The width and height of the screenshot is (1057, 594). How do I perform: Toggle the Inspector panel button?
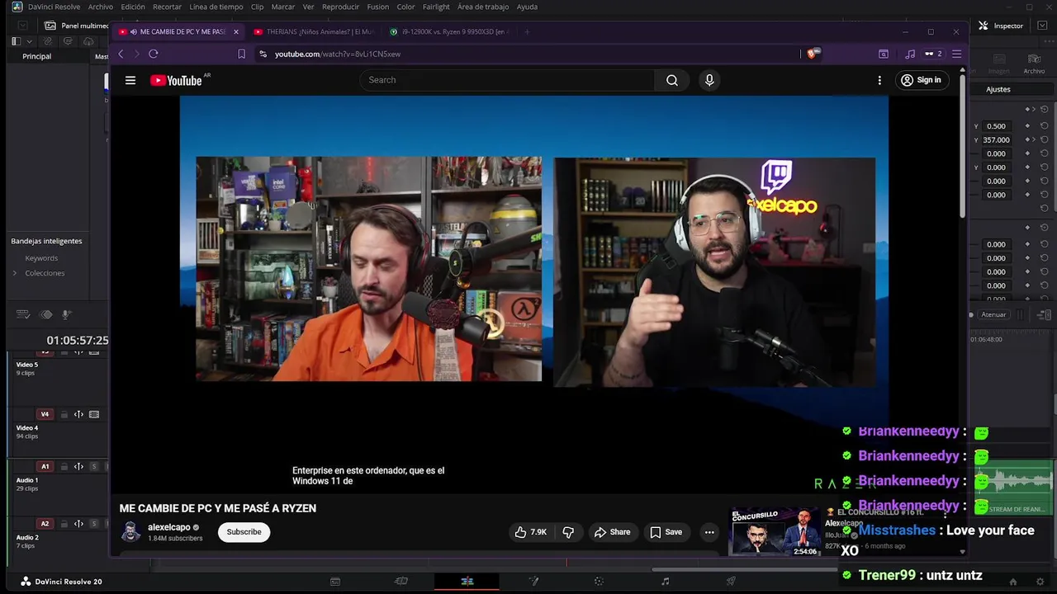point(1001,26)
